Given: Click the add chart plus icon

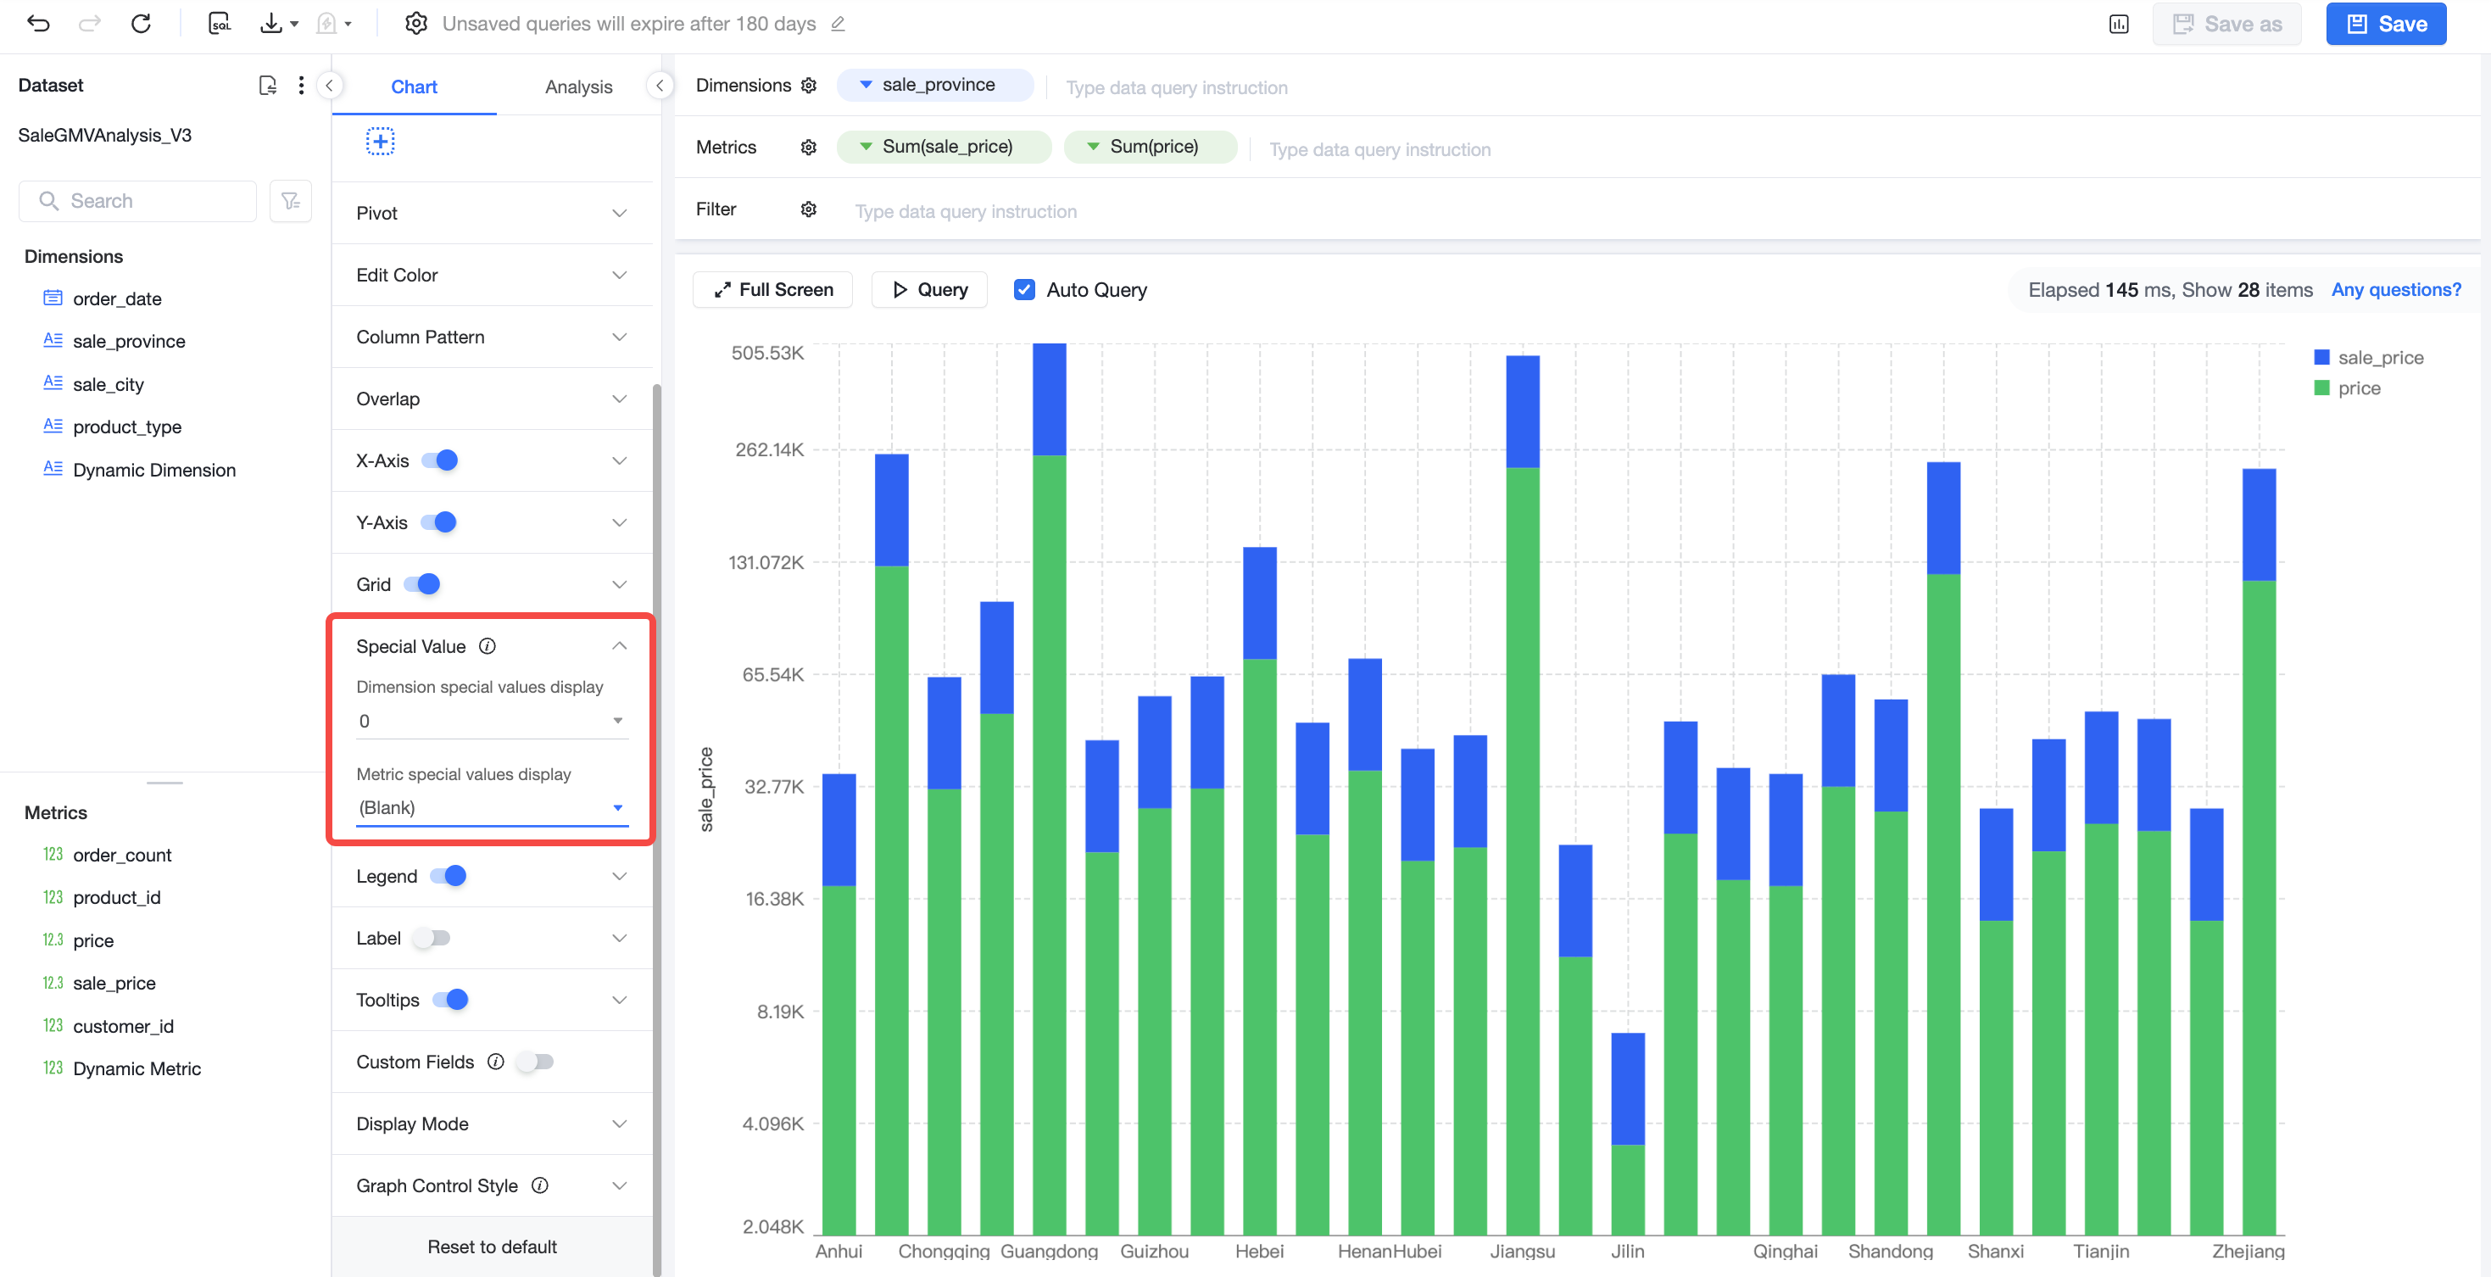Looking at the screenshot, I should 380,142.
